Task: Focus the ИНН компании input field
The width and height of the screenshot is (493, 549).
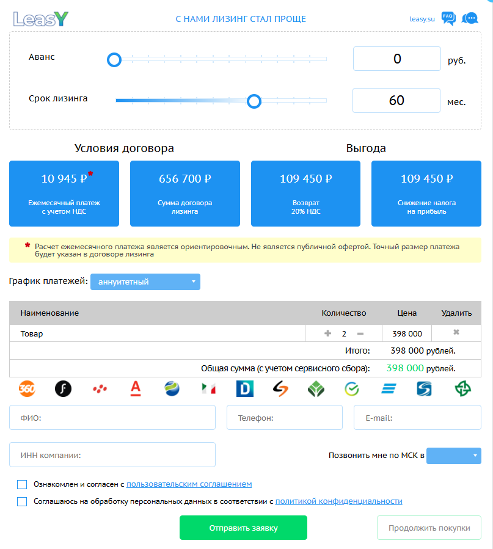Action: [112, 455]
